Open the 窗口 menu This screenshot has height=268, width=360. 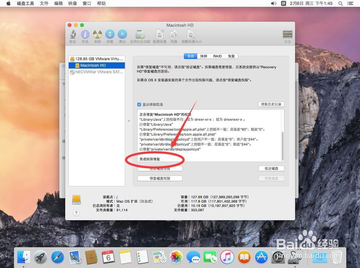pyautogui.click(x=87, y=4)
